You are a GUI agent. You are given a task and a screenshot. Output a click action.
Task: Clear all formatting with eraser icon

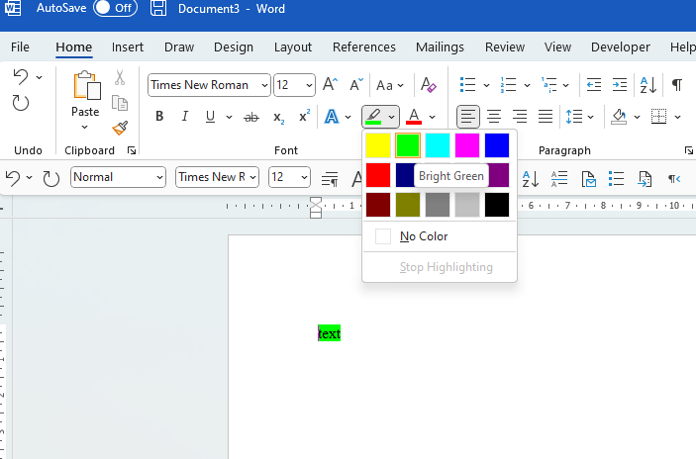click(429, 84)
